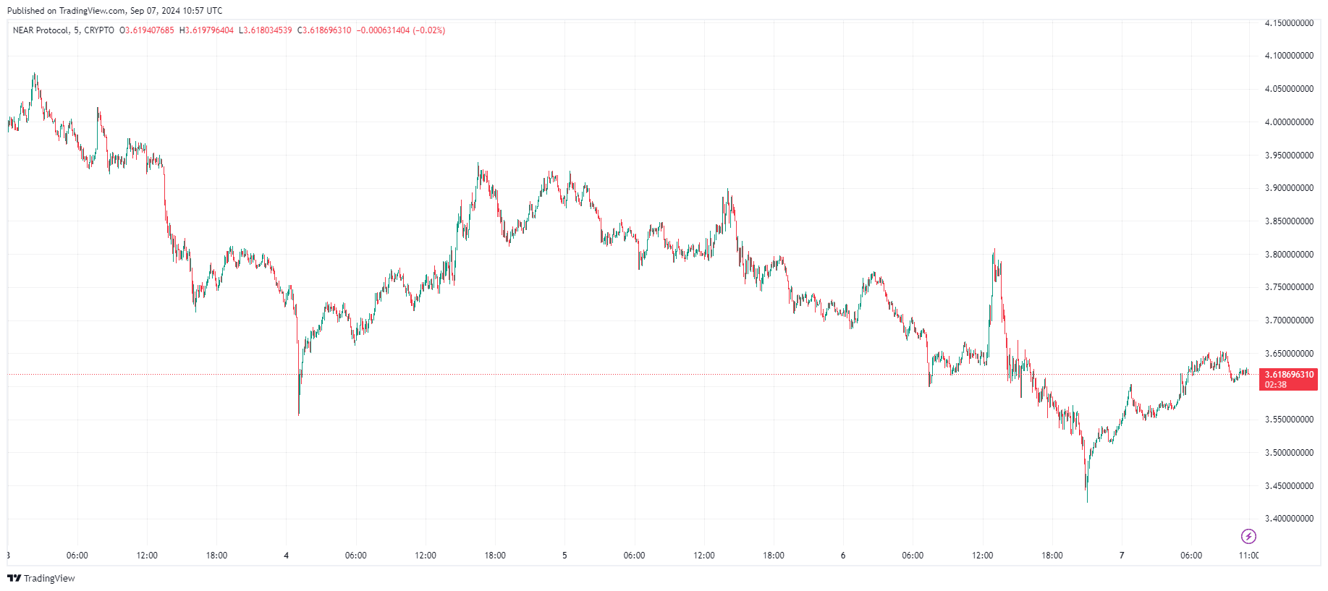Click the 3.500000000 price axis label
Image resolution: width=1328 pixels, height=591 pixels.
(1289, 453)
